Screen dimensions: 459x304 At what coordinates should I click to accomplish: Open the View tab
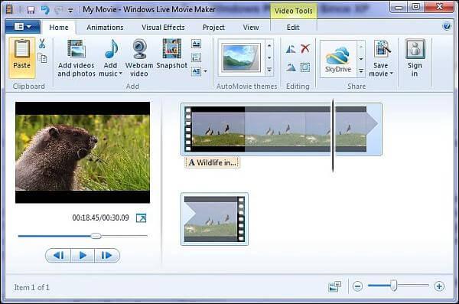(251, 28)
